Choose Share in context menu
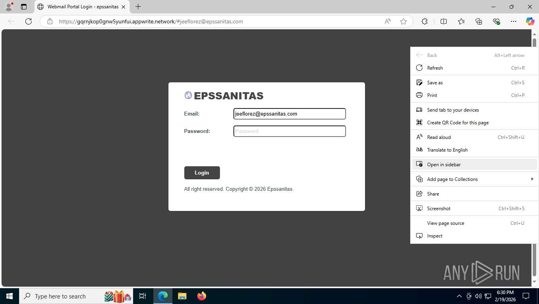 474,194
